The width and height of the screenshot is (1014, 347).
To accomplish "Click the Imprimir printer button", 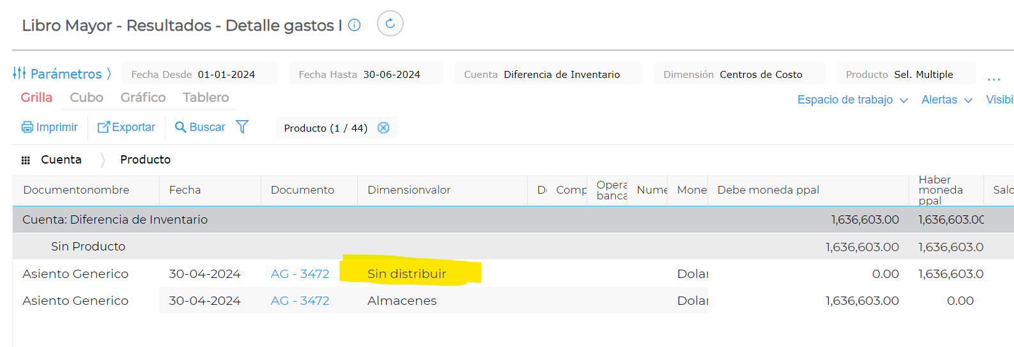I will tap(50, 127).
